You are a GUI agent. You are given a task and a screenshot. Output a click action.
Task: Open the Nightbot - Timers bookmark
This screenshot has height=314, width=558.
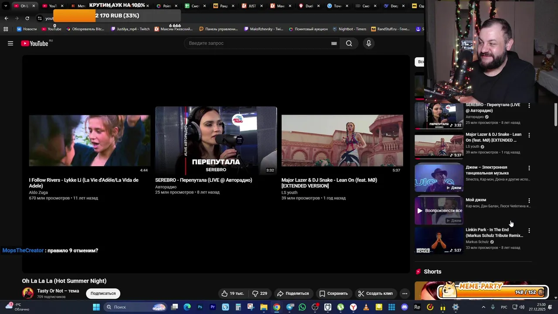[x=349, y=29]
